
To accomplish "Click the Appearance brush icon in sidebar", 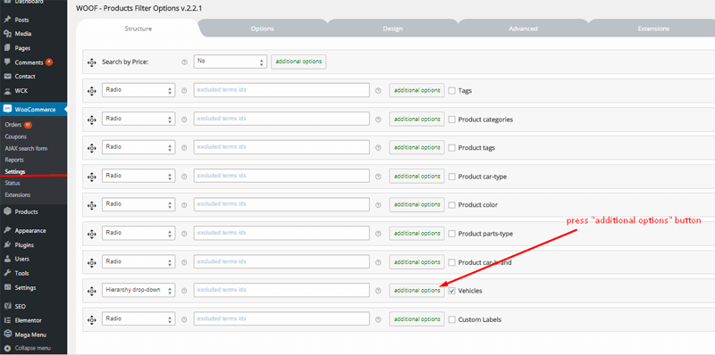I will [7, 230].
